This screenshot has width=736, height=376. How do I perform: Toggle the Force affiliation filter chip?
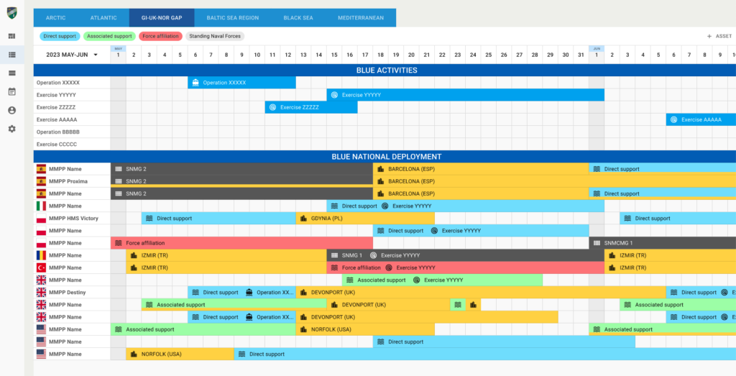[160, 36]
